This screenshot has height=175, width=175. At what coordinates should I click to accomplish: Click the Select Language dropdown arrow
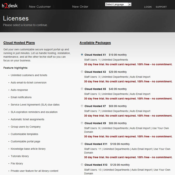[x=130, y=4]
